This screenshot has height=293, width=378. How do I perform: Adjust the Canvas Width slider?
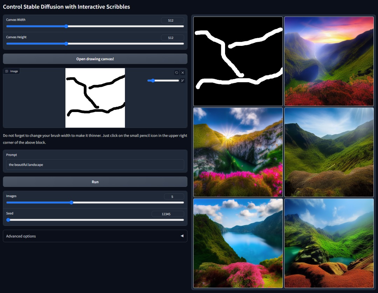pos(66,26)
